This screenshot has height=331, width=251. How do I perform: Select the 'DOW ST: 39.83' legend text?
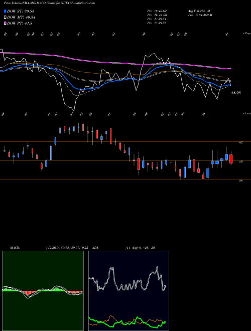click(x=21, y=11)
